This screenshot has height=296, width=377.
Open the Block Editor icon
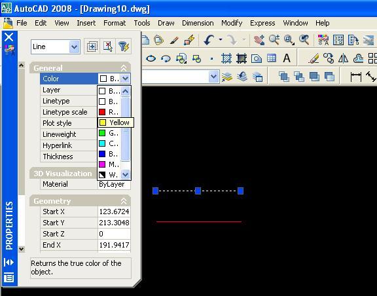pos(189,40)
